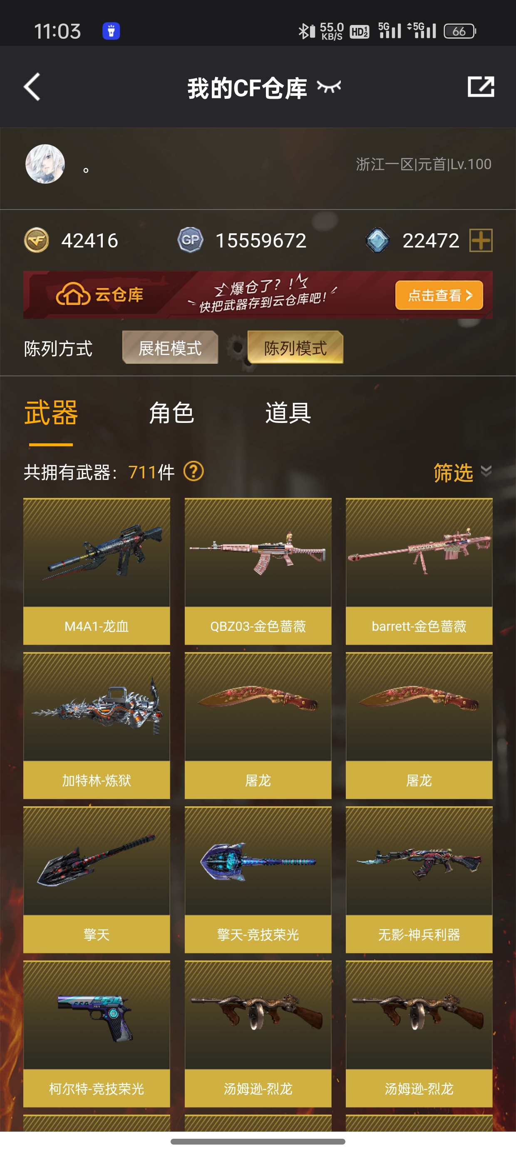Tap the gold CF coin icon
This screenshot has height=1155, width=516.
36,240
